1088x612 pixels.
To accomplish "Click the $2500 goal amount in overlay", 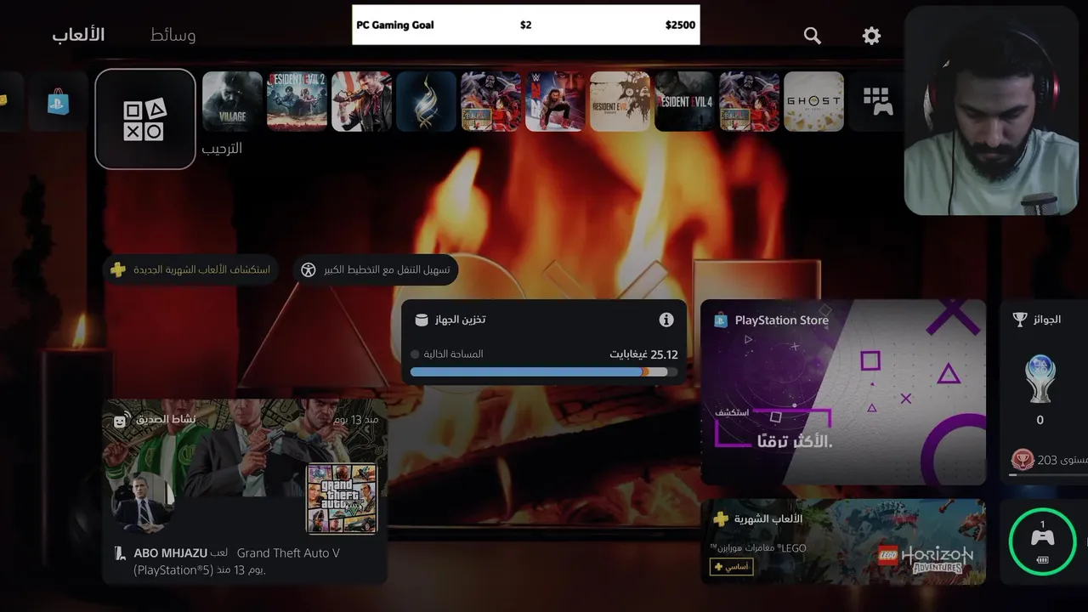I will point(680,25).
